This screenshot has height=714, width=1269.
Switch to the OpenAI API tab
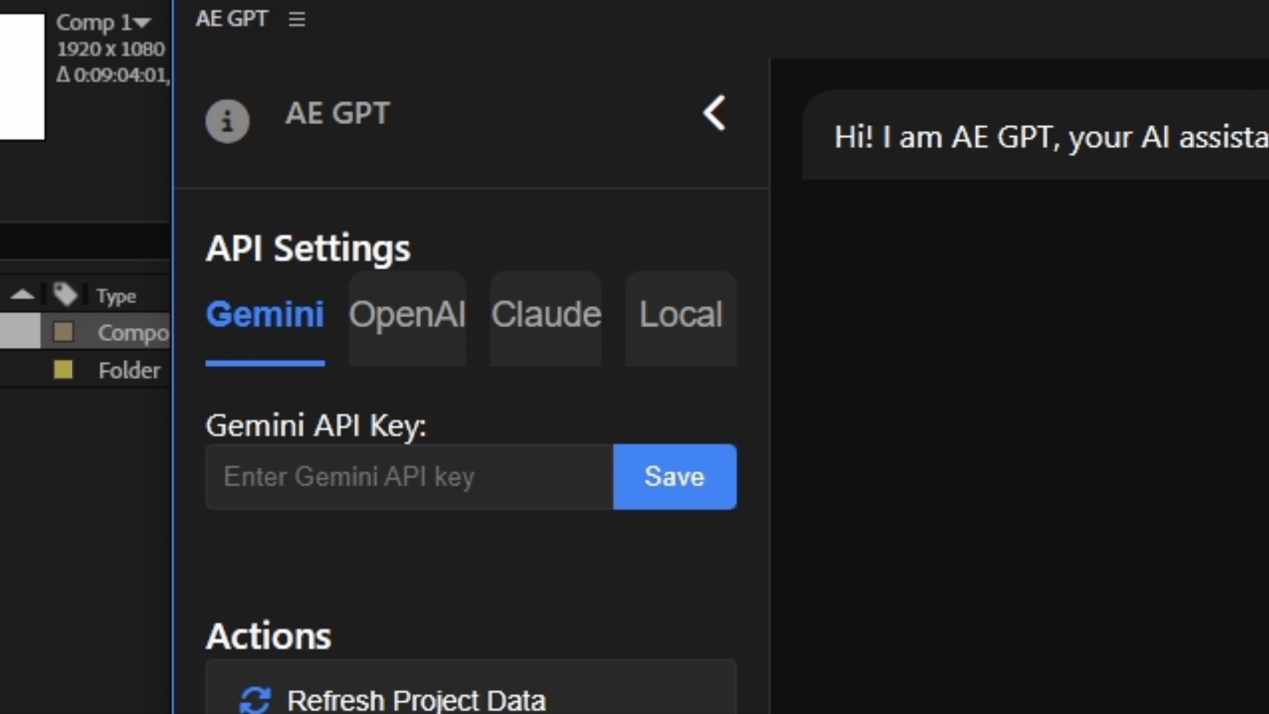pos(407,318)
